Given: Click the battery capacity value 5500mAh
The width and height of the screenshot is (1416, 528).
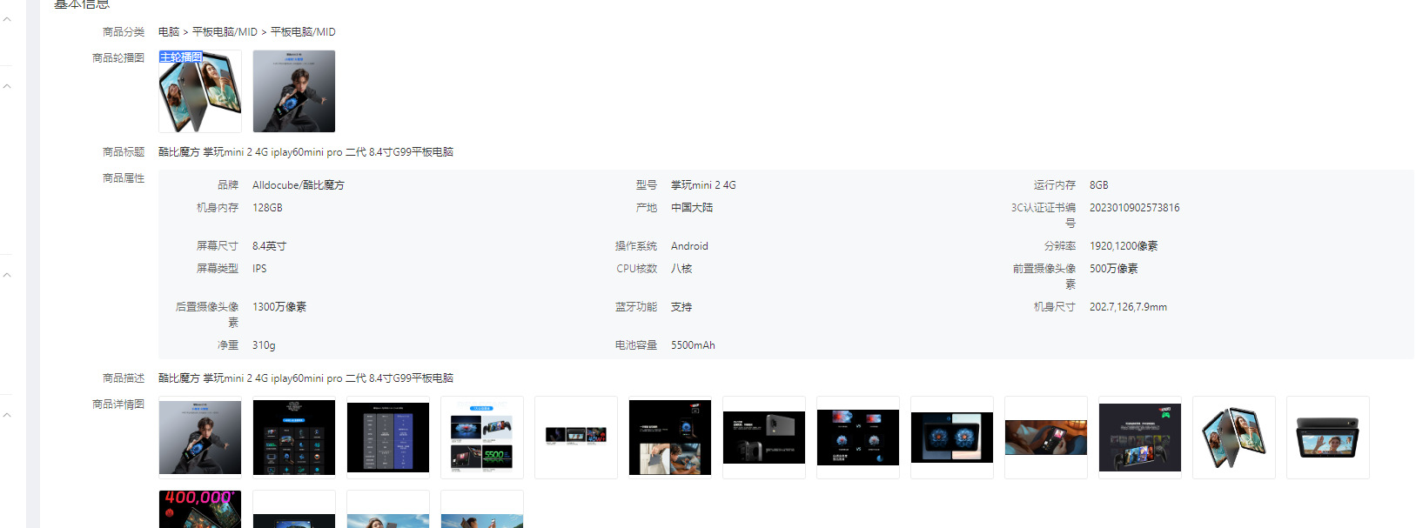Looking at the screenshot, I should tap(693, 345).
